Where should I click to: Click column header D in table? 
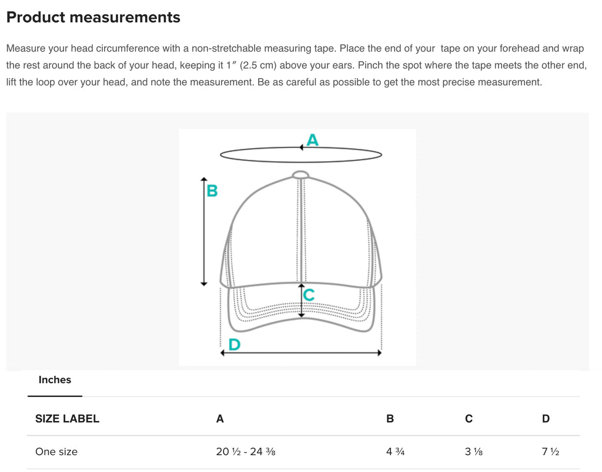point(546,419)
